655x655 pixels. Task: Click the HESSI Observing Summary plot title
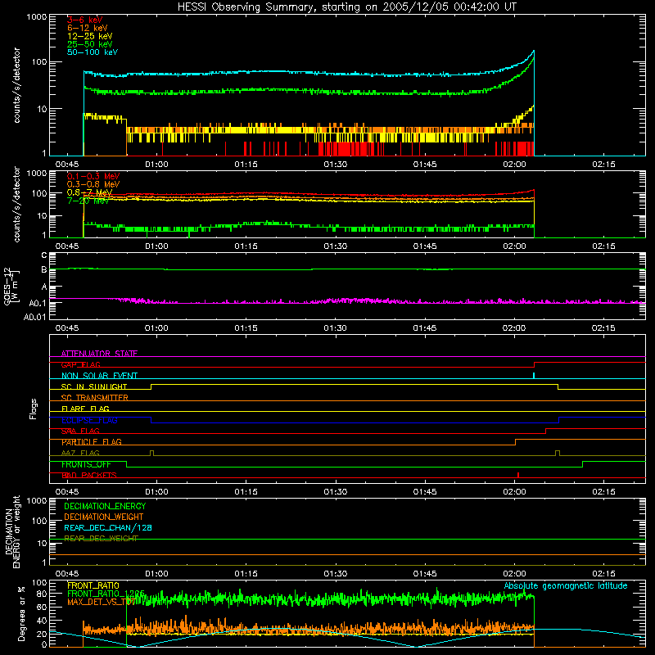347,7
